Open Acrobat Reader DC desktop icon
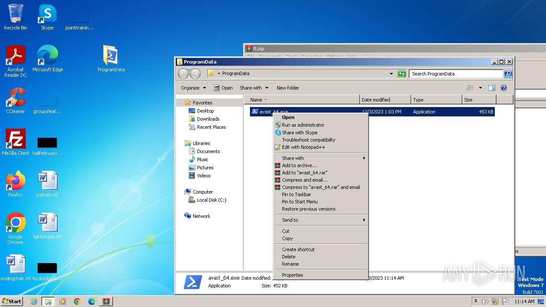The width and height of the screenshot is (546, 307). pyautogui.click(x=15, y=61)
